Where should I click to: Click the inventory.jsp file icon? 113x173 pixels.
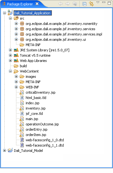pos(22,108)
